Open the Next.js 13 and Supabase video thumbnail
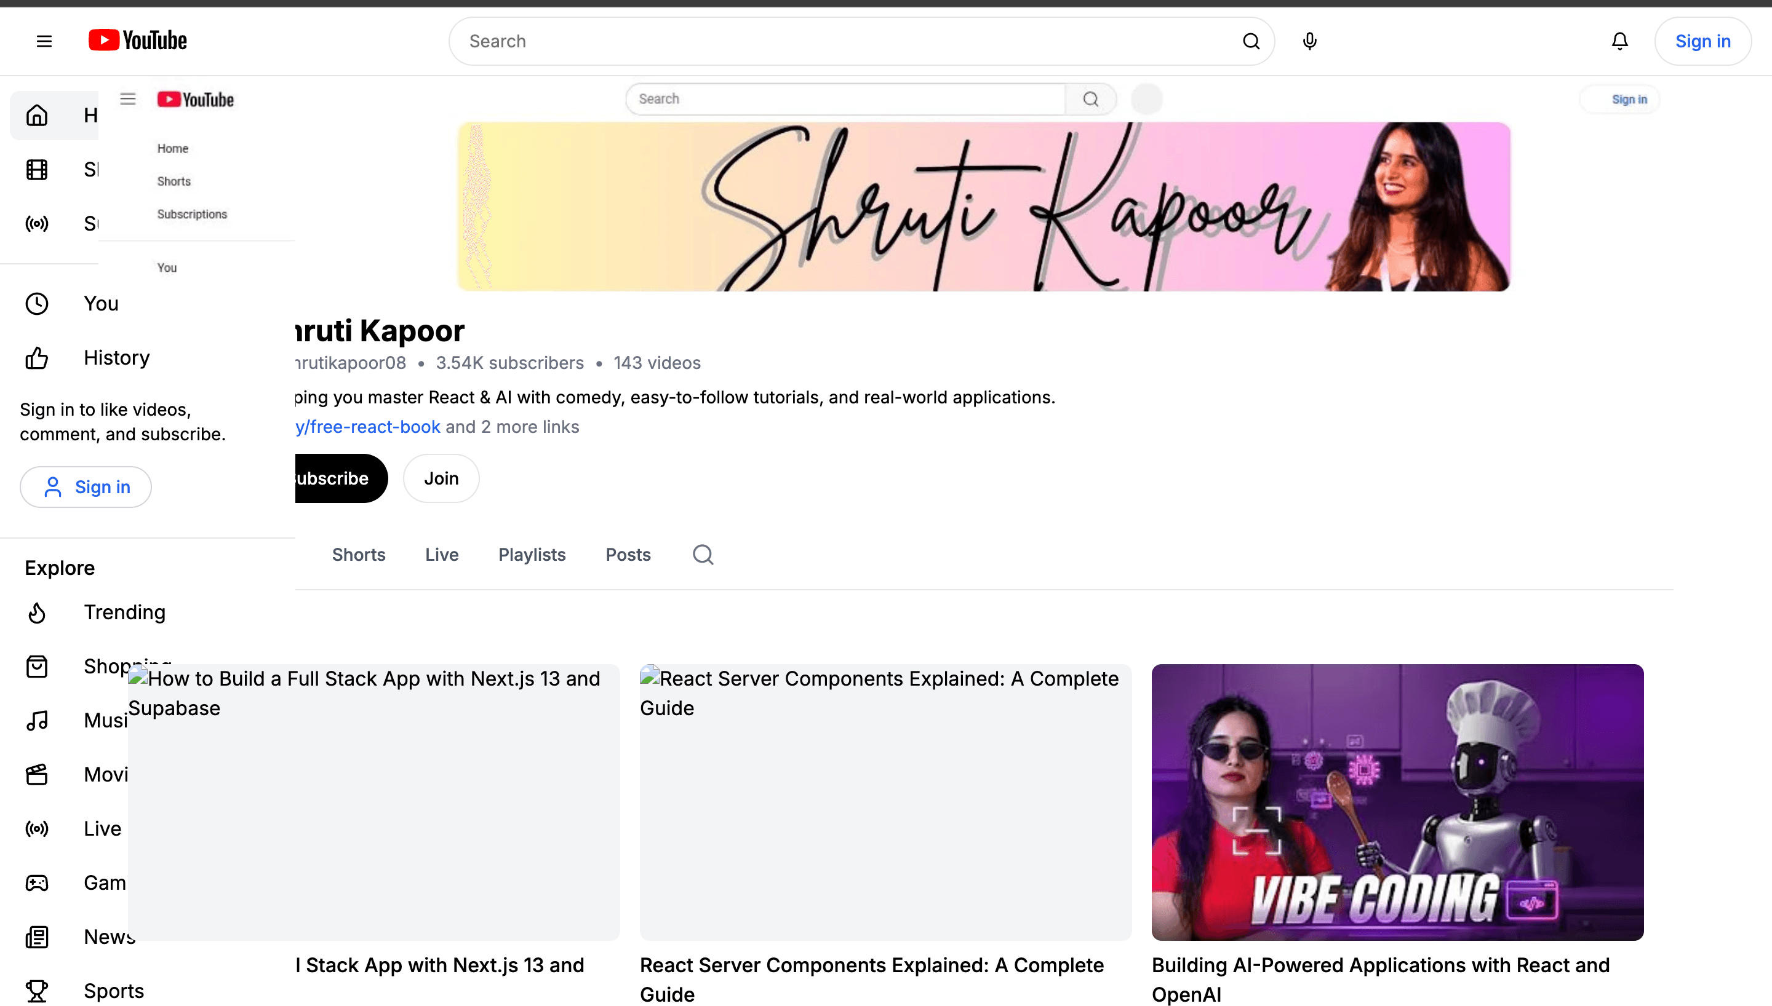This screenshot has width=1772, height=1006. coord(374,802)
